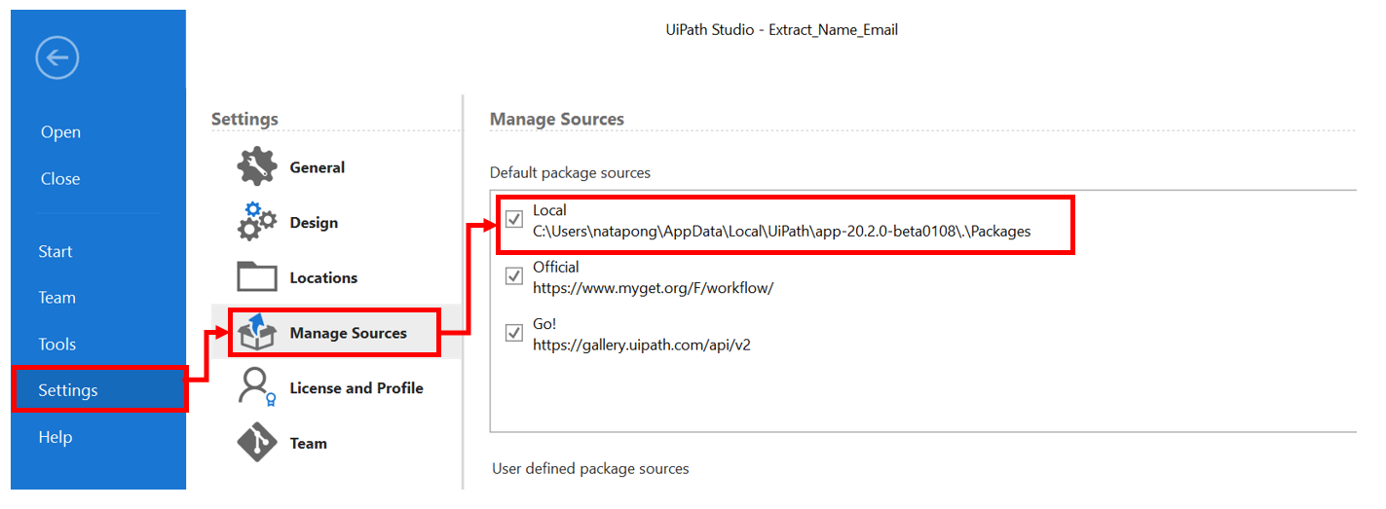Open the Help page

(56, 437)
